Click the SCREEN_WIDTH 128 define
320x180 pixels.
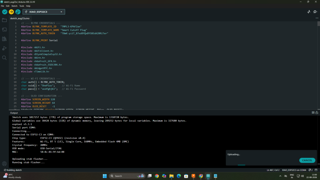pos(38,99)
